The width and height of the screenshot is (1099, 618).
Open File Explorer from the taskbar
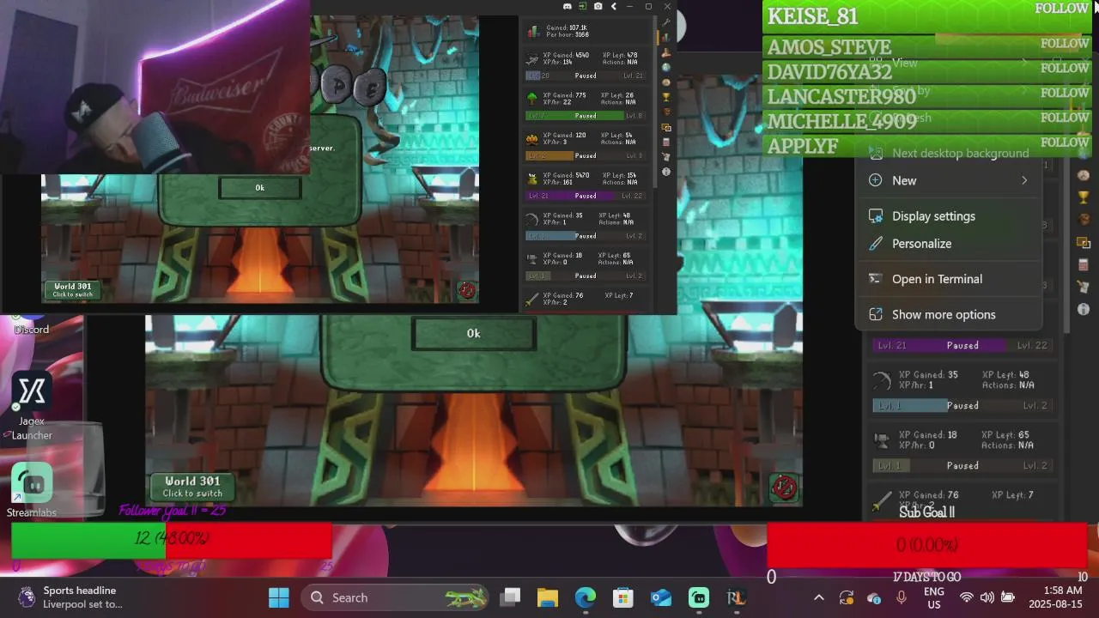[x=548, y=597]
